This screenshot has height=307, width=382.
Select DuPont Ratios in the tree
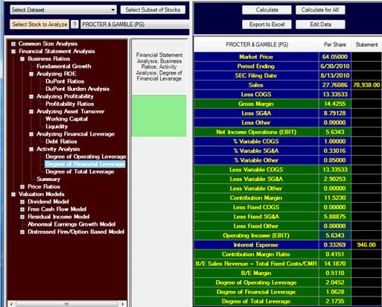pyautogui.click(x=65, y=81)
